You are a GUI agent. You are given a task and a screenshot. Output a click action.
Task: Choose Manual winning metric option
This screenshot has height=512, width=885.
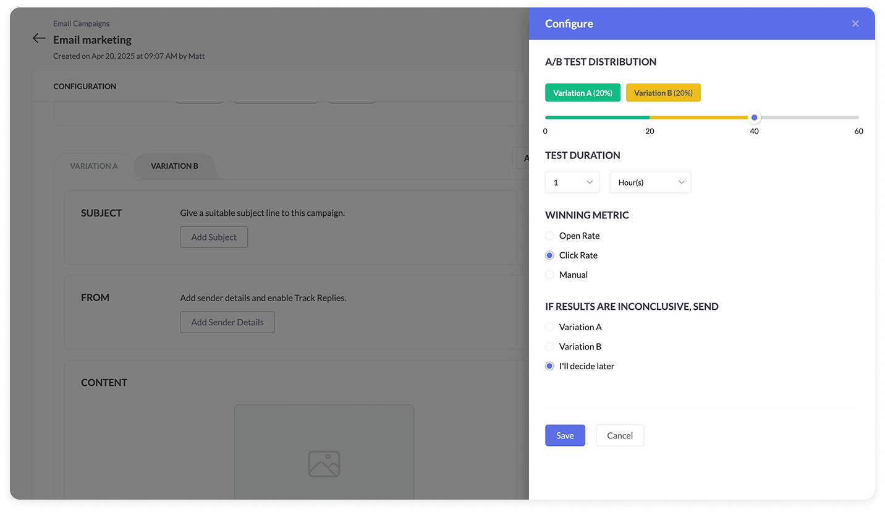tap(549, 275)
